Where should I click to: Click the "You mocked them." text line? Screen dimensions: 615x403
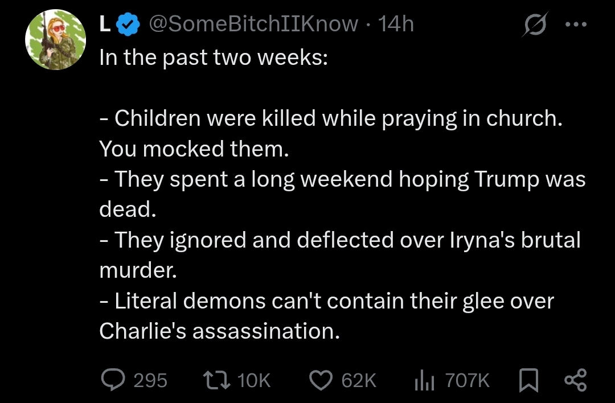pyautogui.click(x=195, y=149)
